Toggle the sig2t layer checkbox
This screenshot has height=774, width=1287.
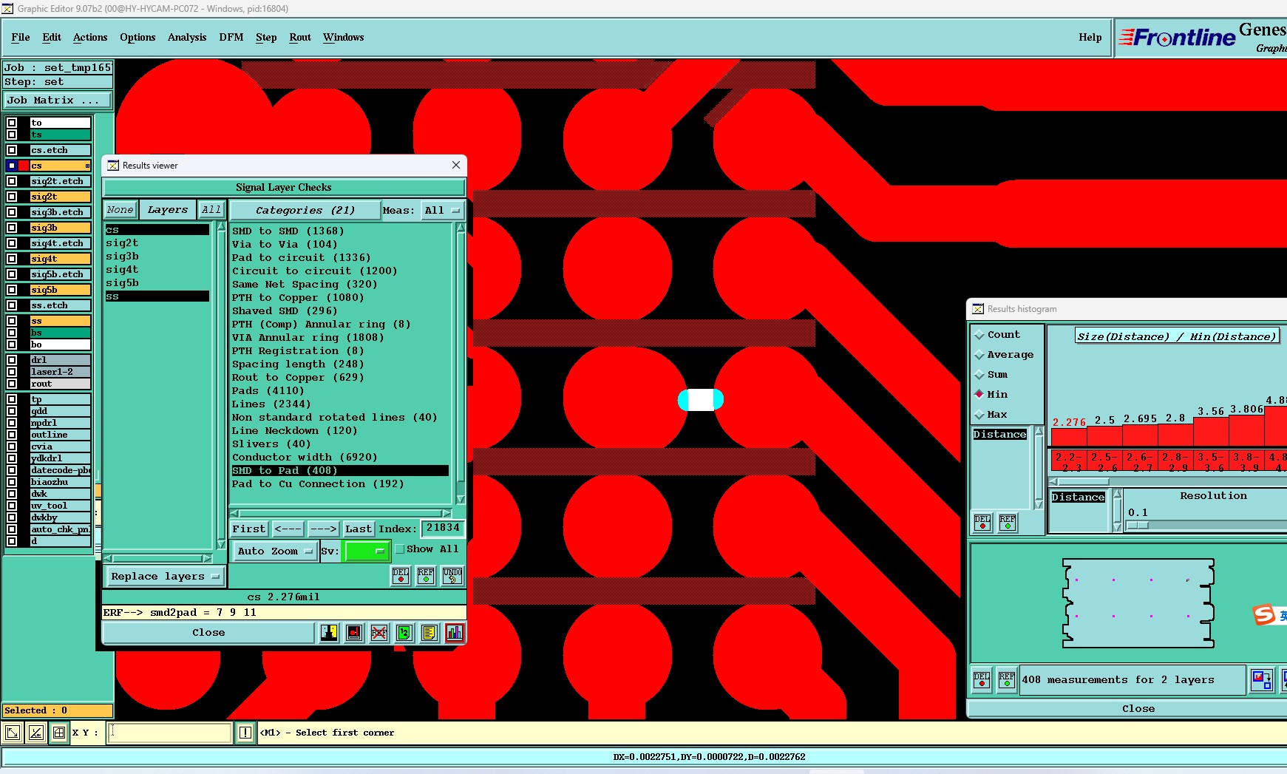tap(12, 197)
